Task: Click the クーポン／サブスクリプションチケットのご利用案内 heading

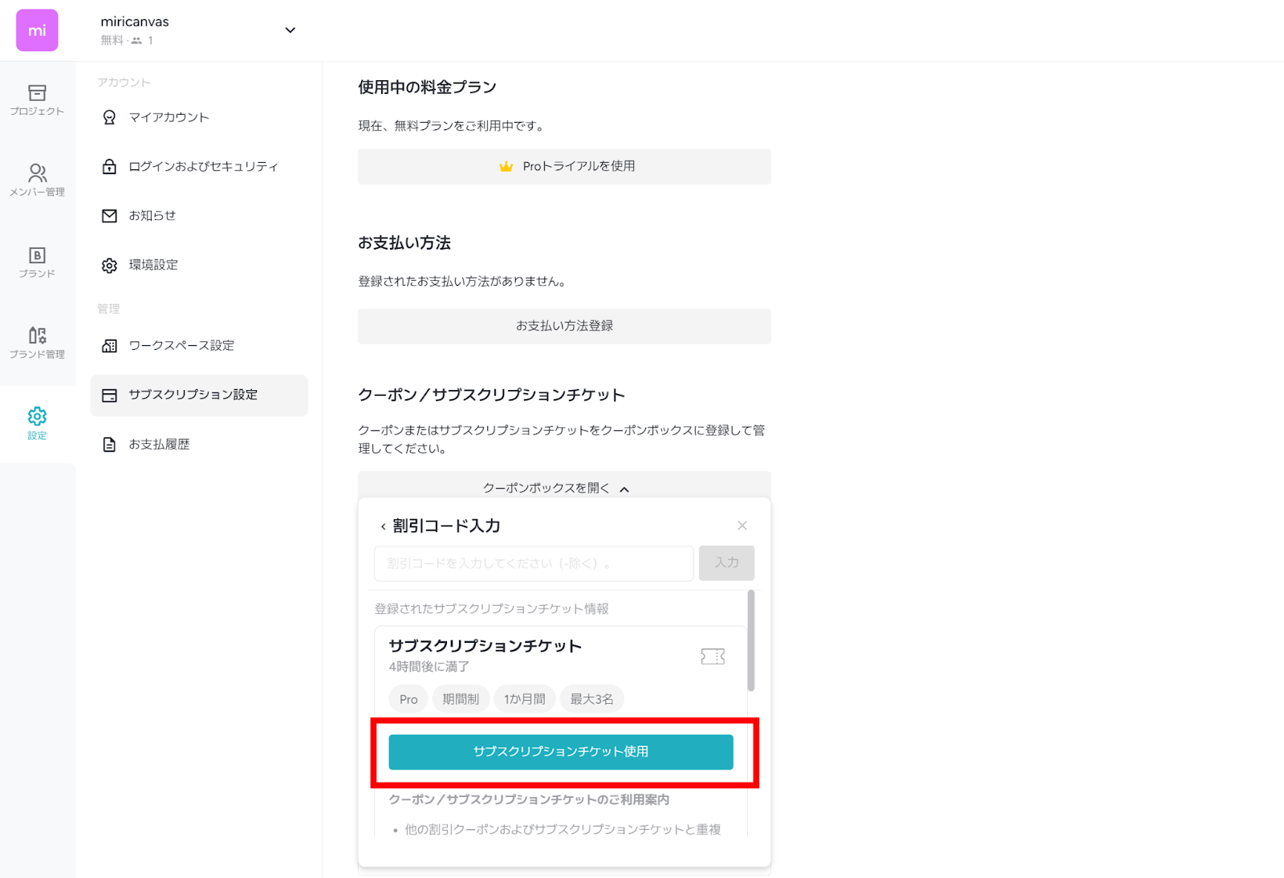Action: (529, 799)
